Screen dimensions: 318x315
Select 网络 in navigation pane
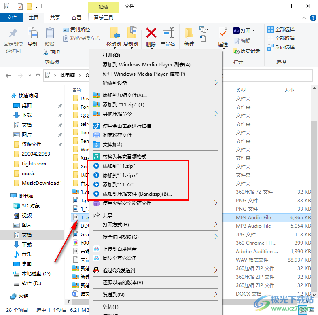[x=23, y=296]
